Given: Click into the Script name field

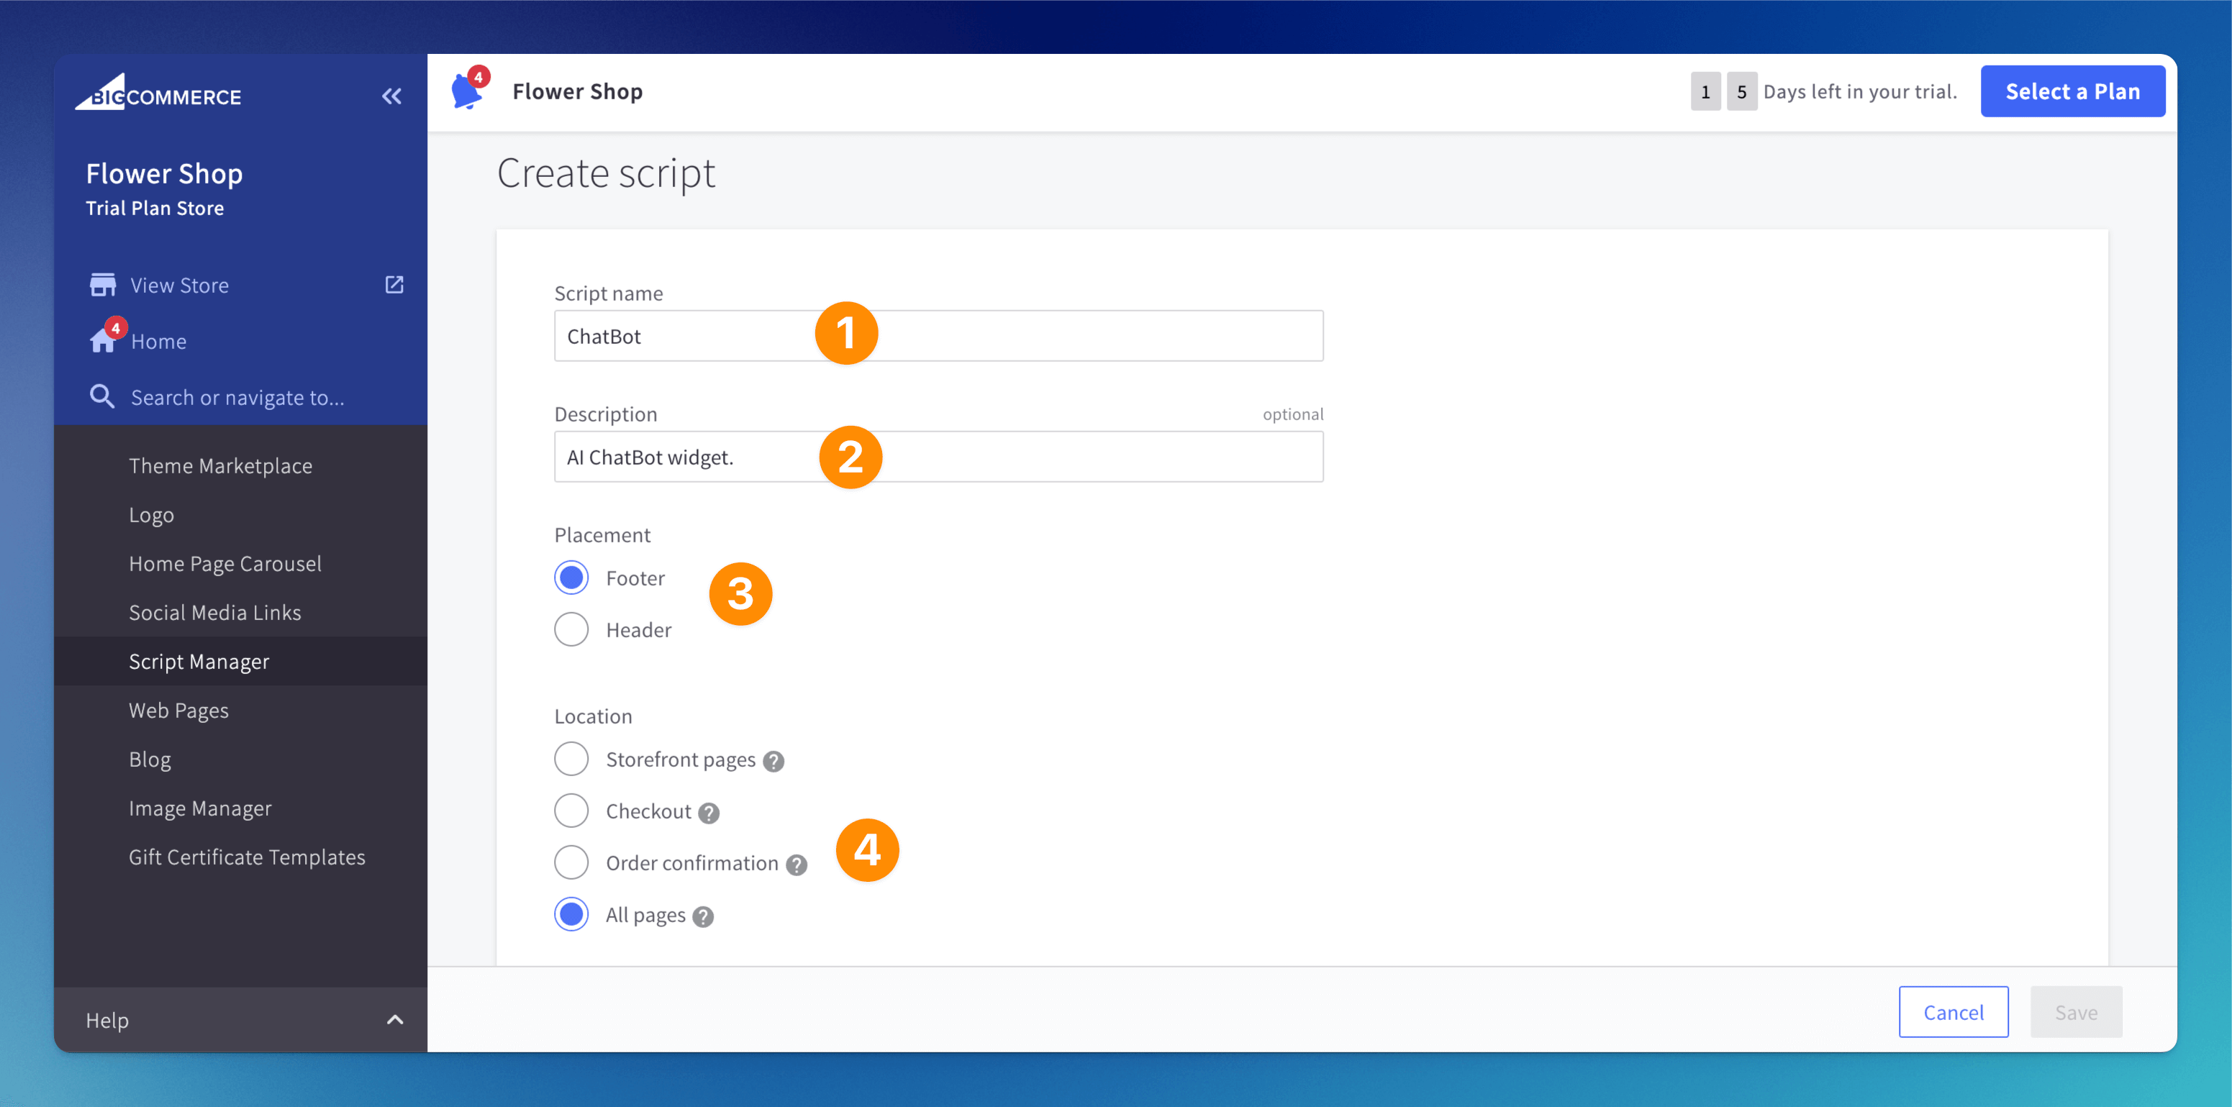Looking at the screenshot, I should click(x=1083, y=336).
